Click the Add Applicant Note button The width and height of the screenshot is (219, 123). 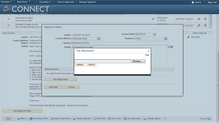pyautogui.click(x=22, y=111)
